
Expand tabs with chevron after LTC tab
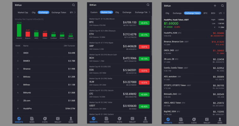[224, 13]
